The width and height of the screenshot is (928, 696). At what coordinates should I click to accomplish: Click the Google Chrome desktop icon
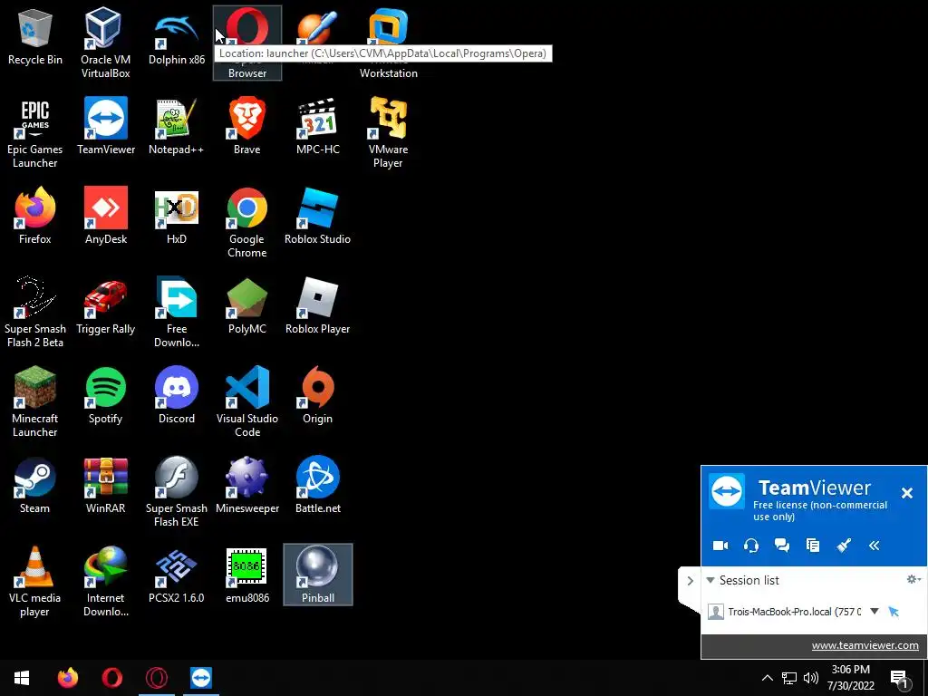tap(247, 223)
